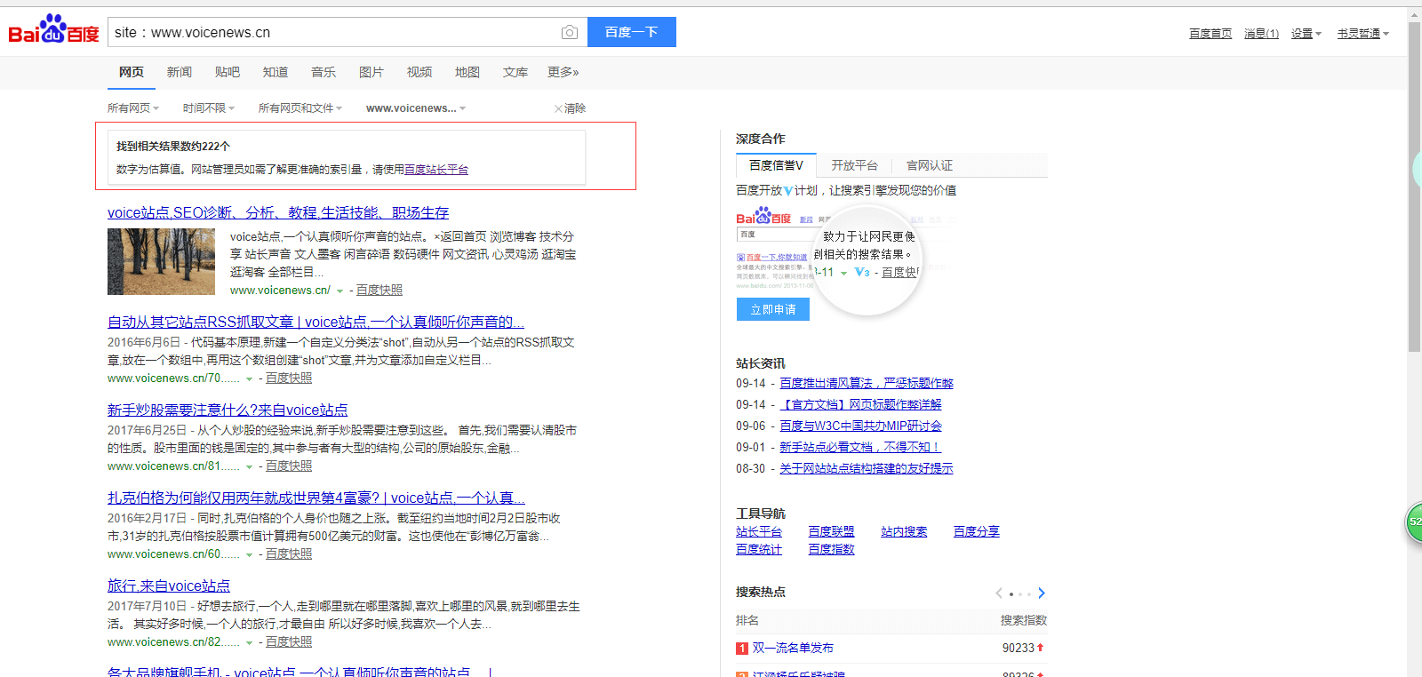Open 百度分享 tool link
The image size is (1422, 677).
click(977, 532)
